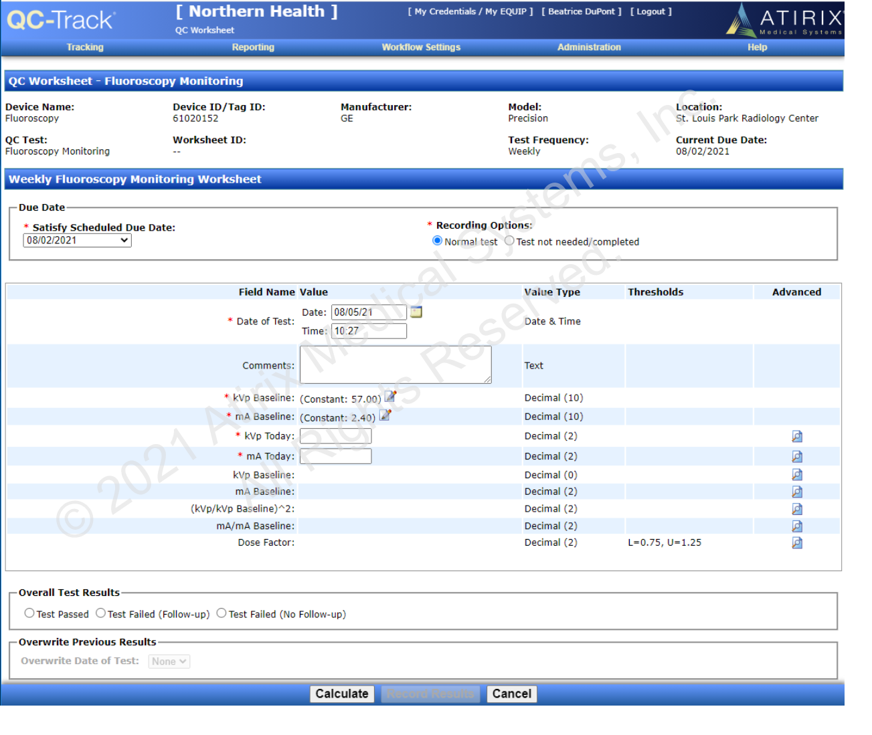Open advanced icon for mA/mA Baseline row
This screenshot has height=735, width=872.
(796, 526)
